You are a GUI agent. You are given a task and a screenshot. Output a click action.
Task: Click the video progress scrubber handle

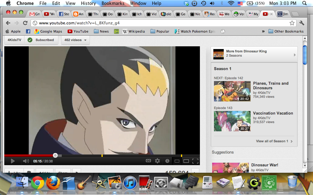click(55, 155)
